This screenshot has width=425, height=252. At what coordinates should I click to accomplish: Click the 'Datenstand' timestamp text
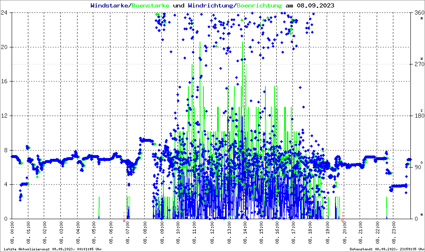coord(387,249)
